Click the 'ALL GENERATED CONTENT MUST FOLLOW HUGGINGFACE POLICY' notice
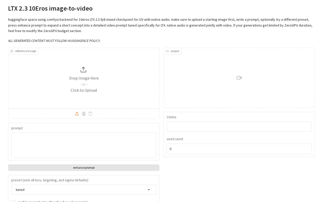 pyautogui.click(x=54, y=41)
